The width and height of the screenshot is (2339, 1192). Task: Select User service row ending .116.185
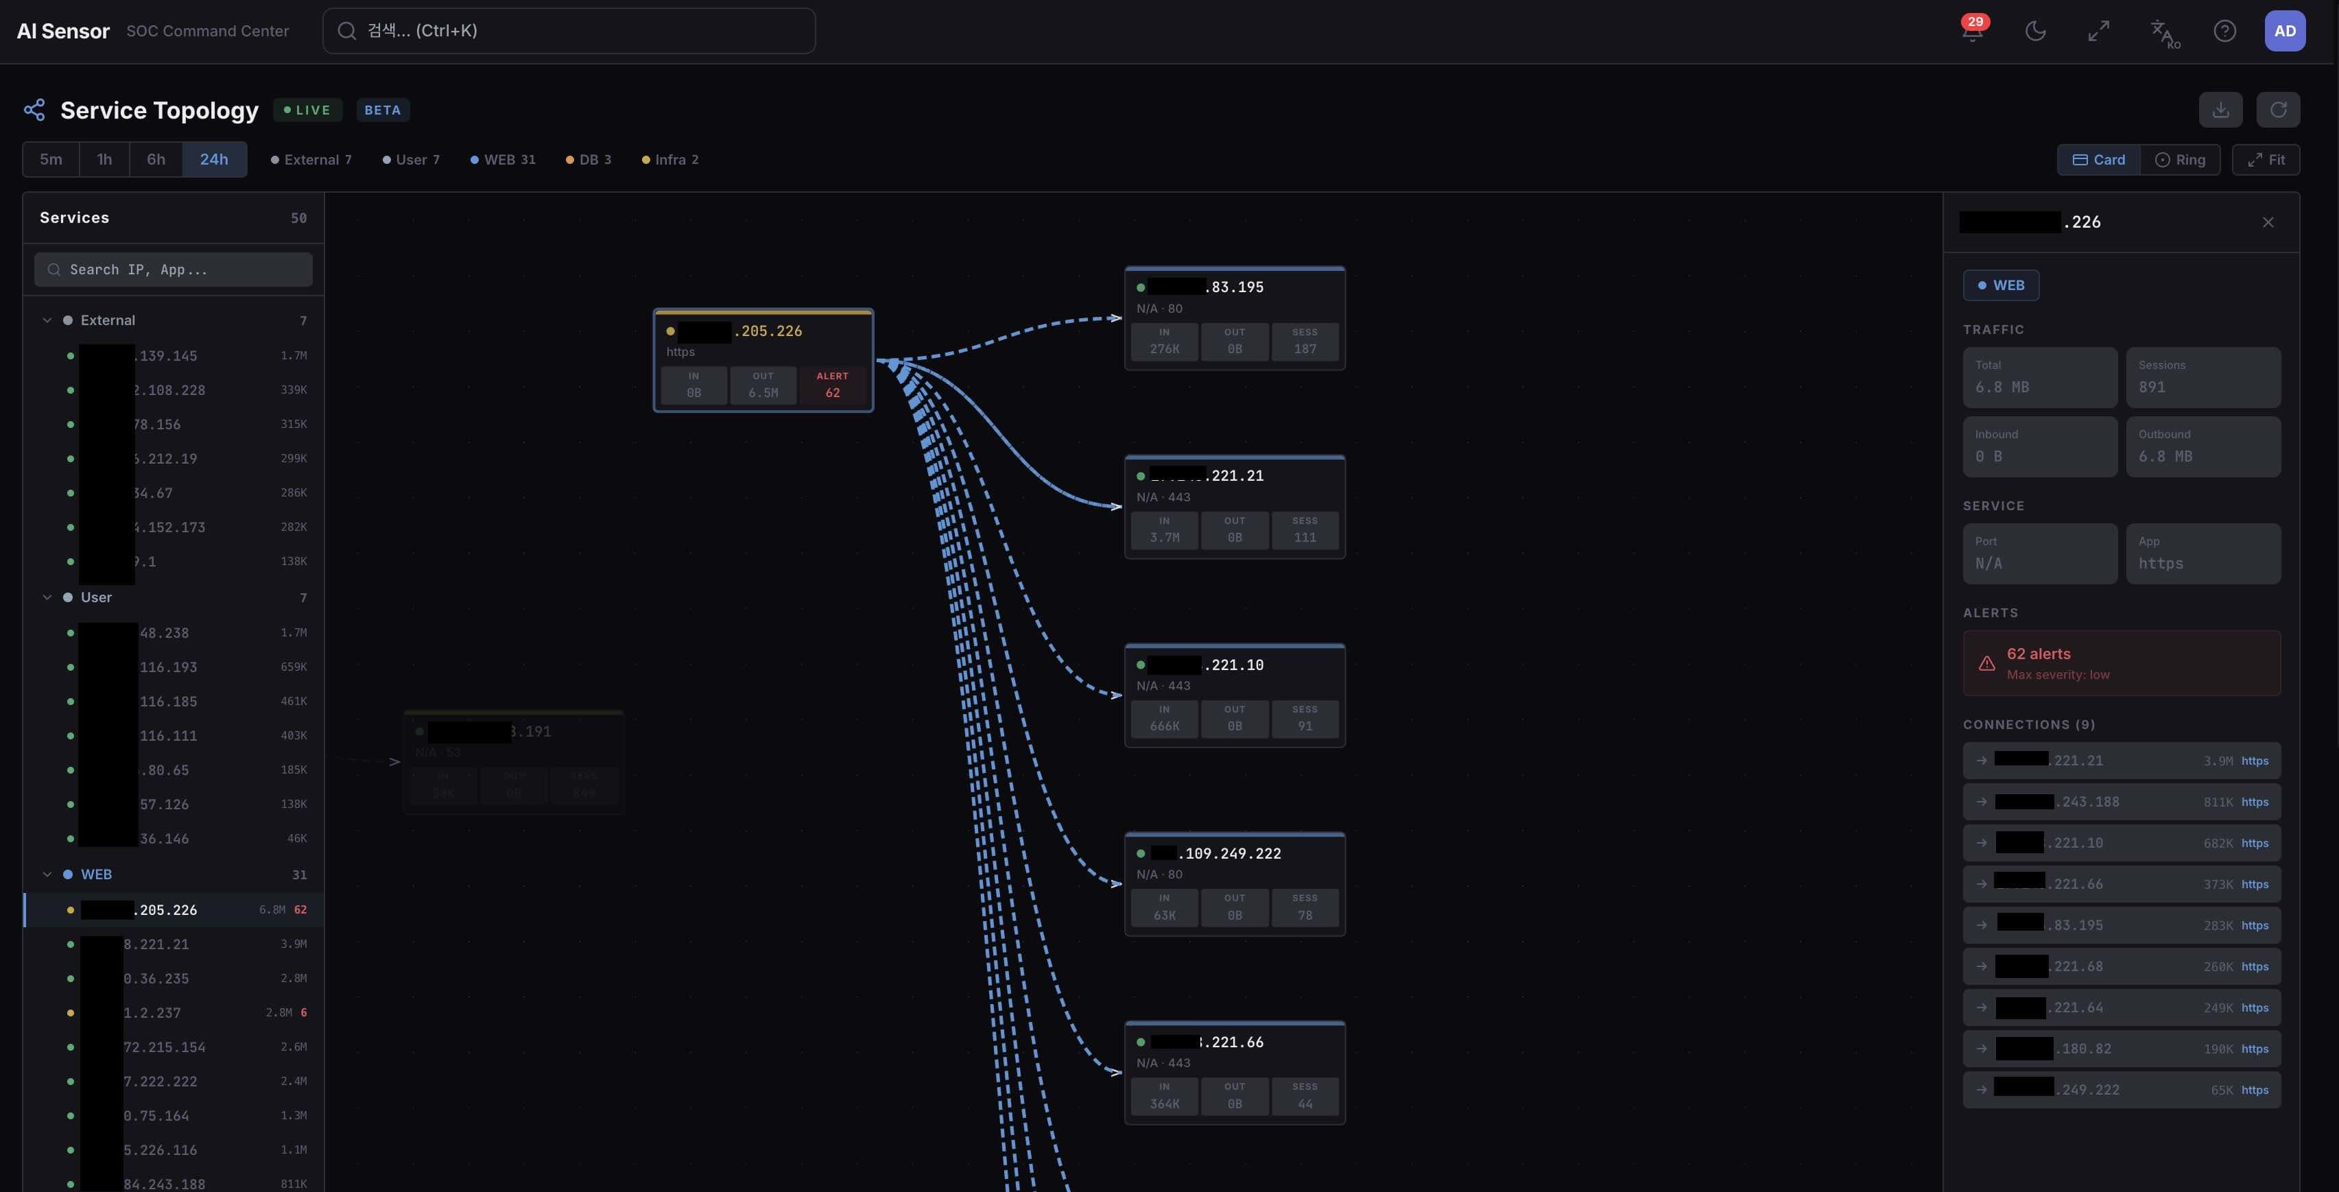(174, 702)
